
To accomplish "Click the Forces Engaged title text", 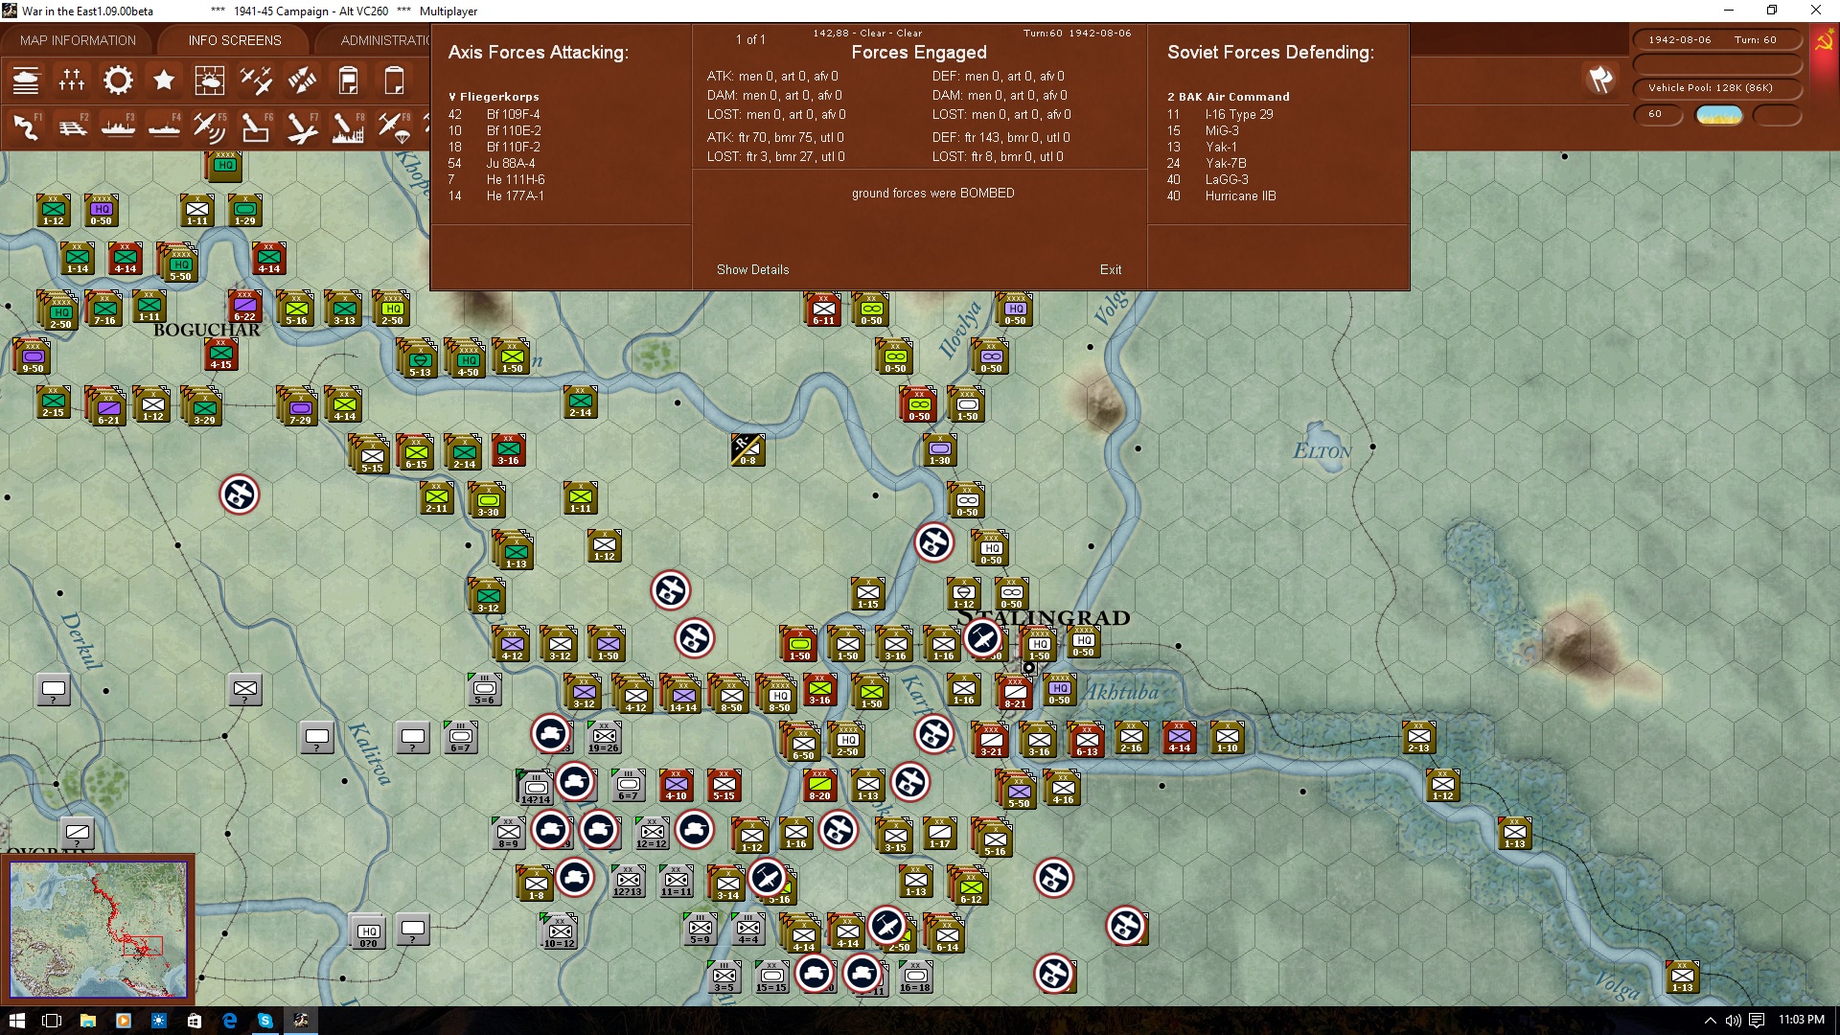I will coord(918,53).
